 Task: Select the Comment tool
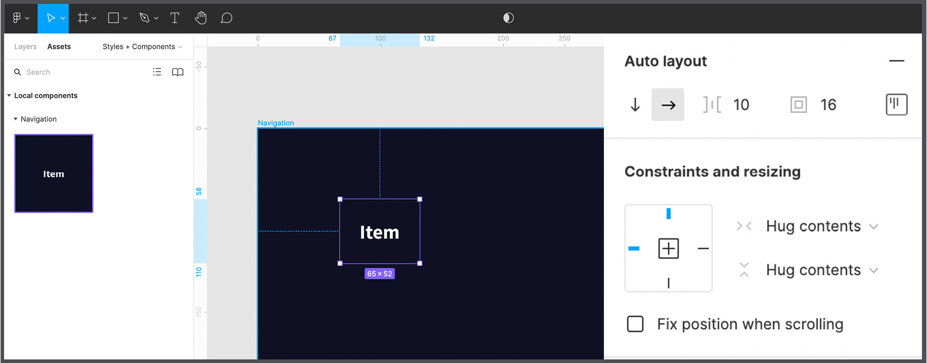[226, 18]
